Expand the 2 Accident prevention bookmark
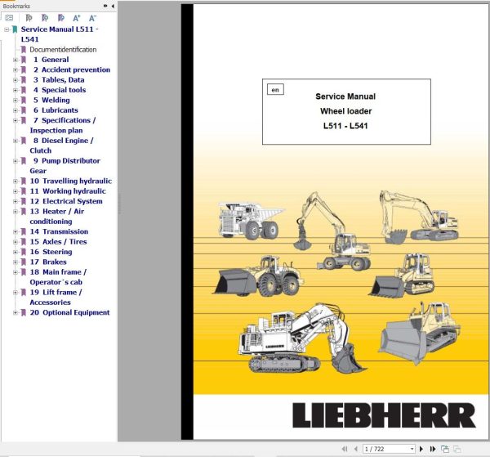490x457 pixels. tap(15, 69)
